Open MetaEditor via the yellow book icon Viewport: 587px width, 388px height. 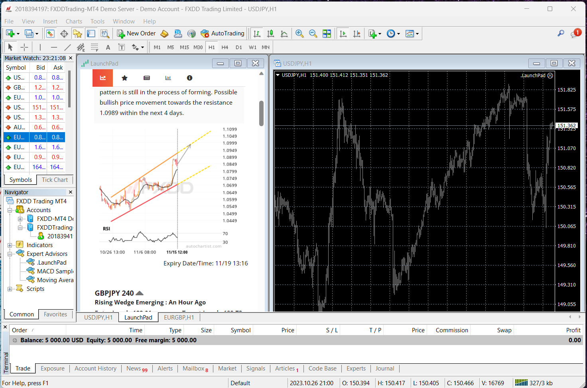164,34
